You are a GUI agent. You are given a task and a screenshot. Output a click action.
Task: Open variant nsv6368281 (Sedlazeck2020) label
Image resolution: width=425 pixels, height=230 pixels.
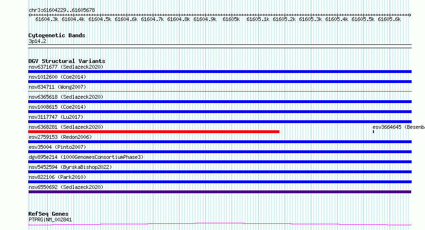coord(66,127)
